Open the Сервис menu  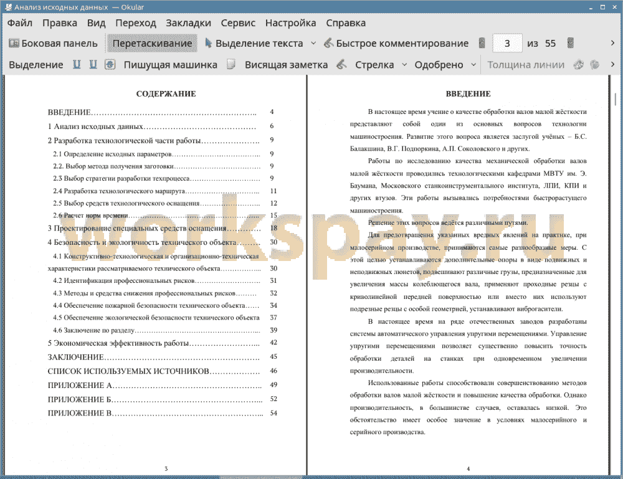coord(238,23)
